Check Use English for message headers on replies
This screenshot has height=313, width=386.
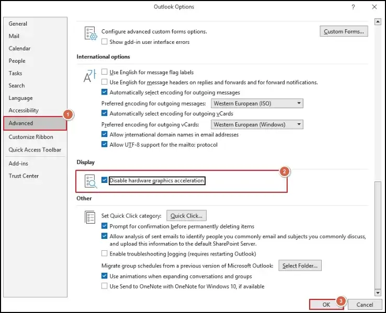tap(105, 82)
